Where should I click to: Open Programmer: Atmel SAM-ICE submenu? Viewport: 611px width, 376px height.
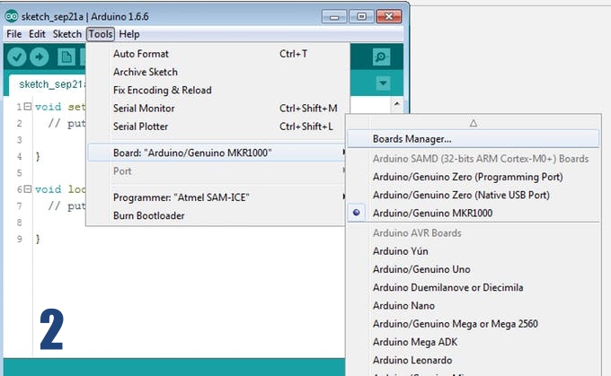tap(217, 197)
